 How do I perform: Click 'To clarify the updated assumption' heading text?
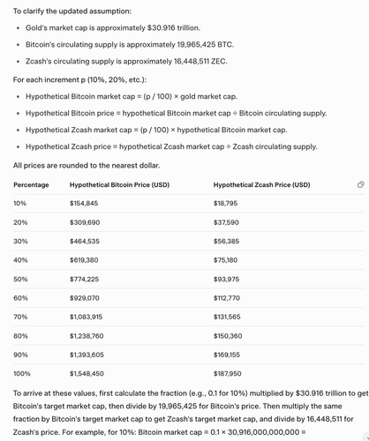(72, 11)
